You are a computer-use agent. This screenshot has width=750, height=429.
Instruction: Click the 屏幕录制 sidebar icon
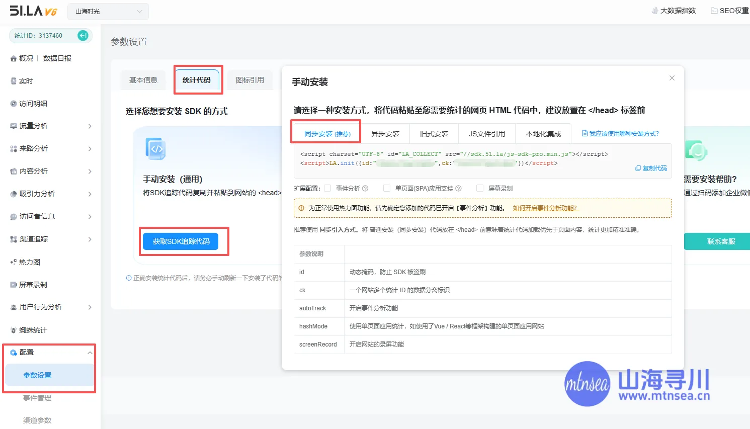point(14,285)
